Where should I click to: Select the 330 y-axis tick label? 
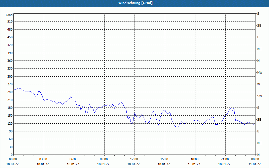[x=10, y=69]
